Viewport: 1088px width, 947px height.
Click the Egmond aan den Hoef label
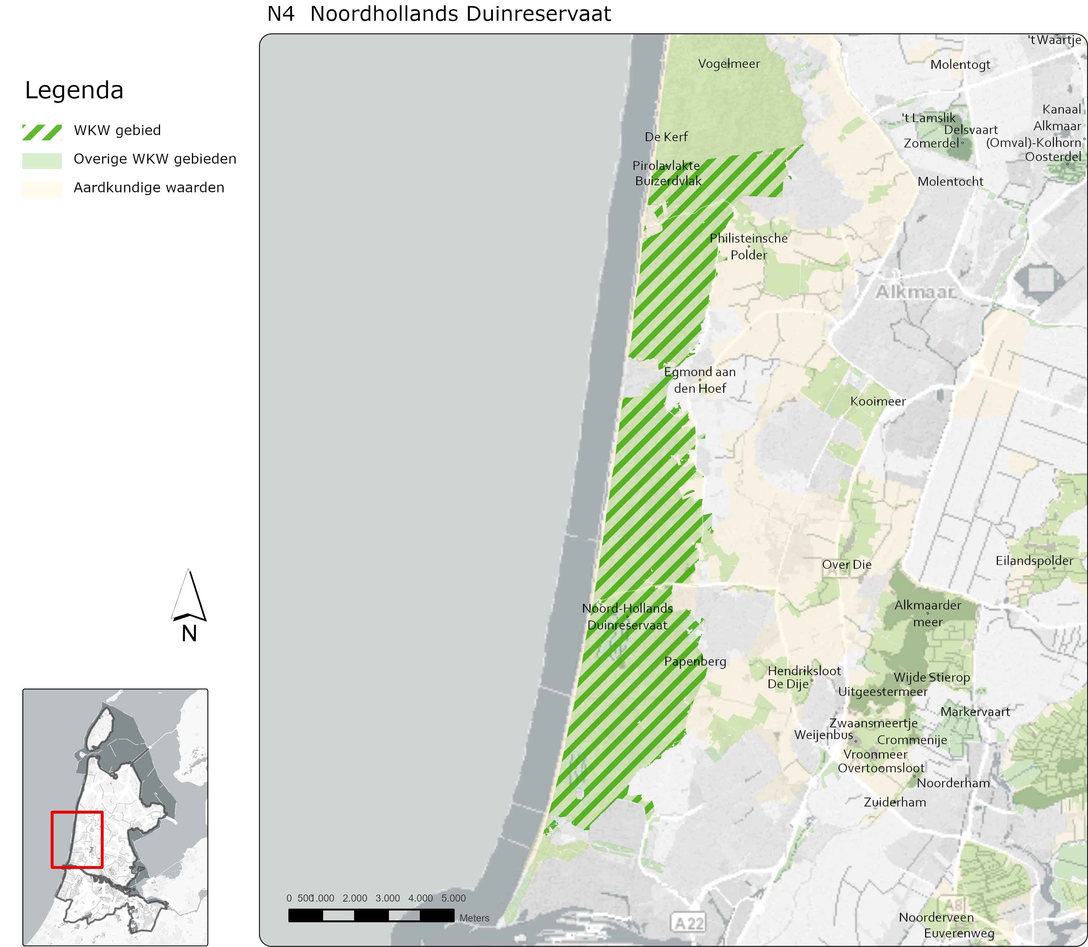tap(700, 380)
